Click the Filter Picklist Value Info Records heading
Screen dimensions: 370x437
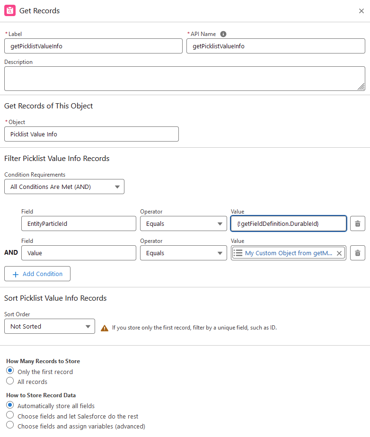click(57, 158)
